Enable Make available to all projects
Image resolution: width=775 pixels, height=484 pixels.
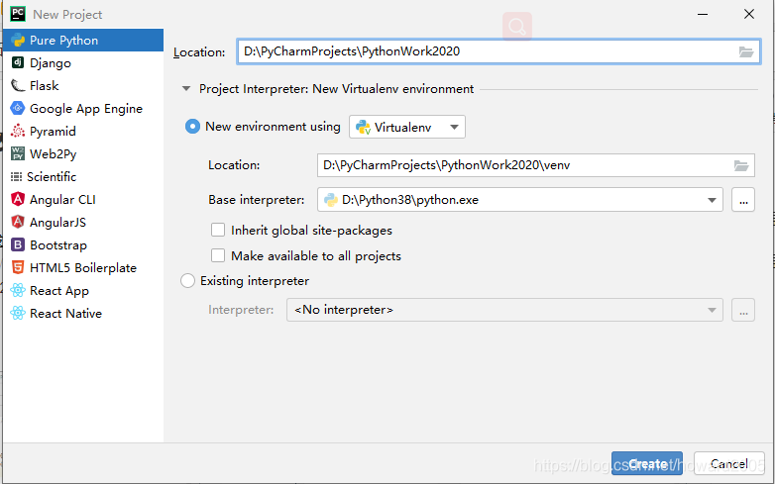pos(218,255)
